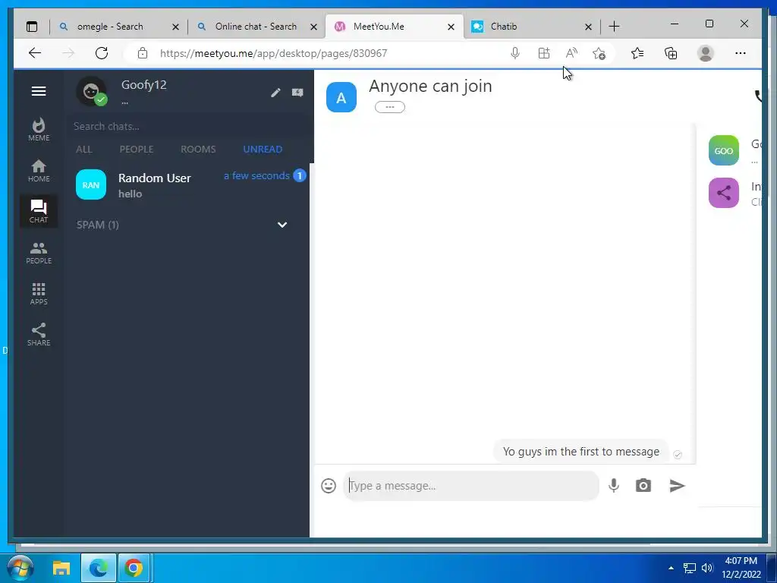This screenshot has width=777, height=583.
Task: Open Edge Settings and more menu
Action: [x=741, y=53]
